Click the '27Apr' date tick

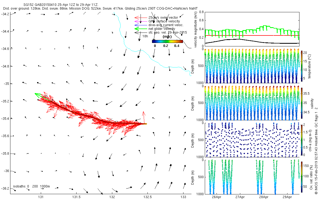240,197
